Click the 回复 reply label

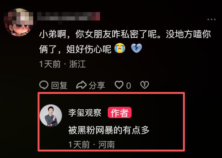coord(59,86)
